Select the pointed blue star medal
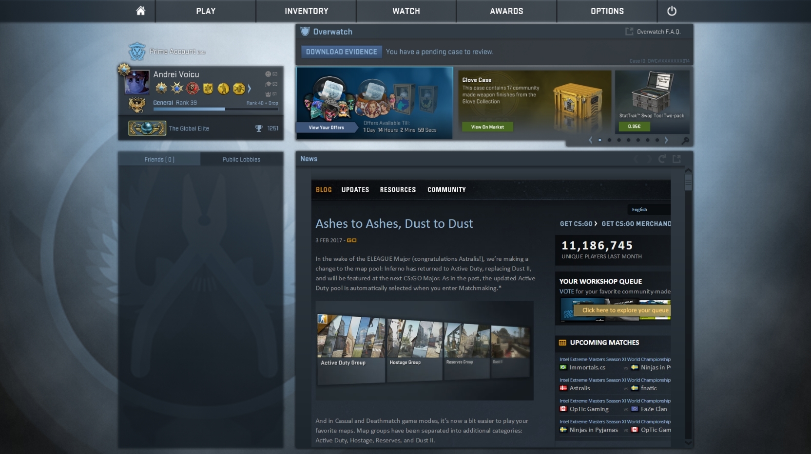Viewport: 811px width, 454px height. [177, 88]
